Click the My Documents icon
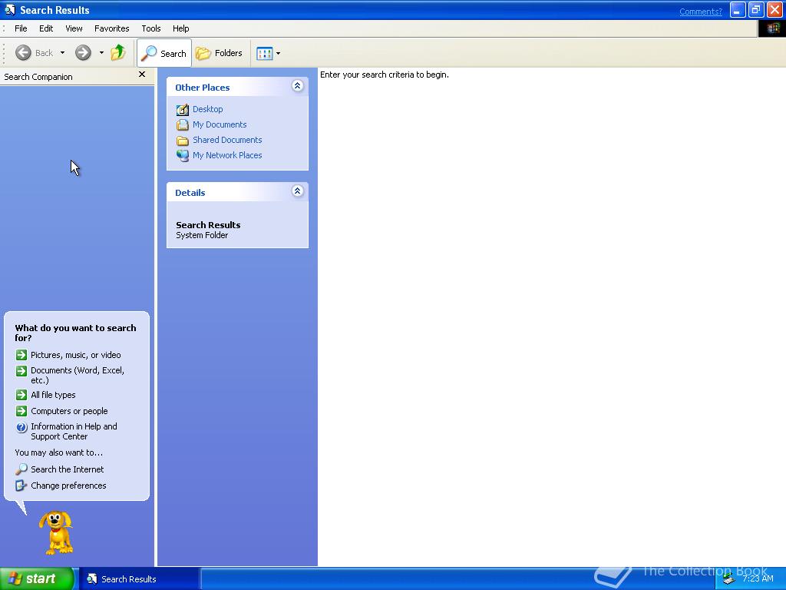The width and height of the screenshot is (786, 590). tap(183, 124)
